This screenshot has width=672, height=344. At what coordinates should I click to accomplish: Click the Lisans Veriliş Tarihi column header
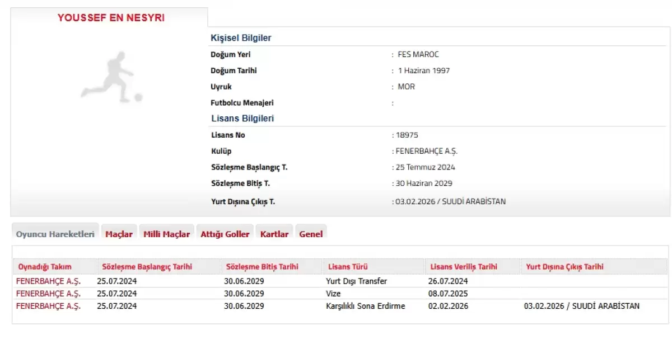463,267
